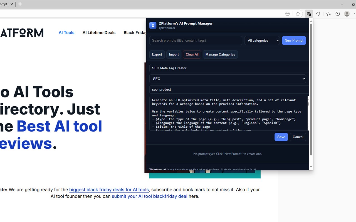Click the 'No prompts yet' message

pyautogui.click(x=228, y=154)
